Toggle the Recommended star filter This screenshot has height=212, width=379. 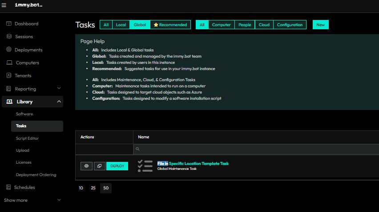tap(170, 25)
